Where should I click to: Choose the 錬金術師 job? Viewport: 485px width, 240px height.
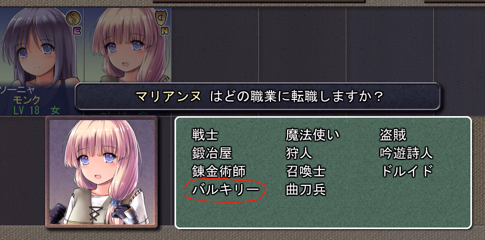[219, 171]
